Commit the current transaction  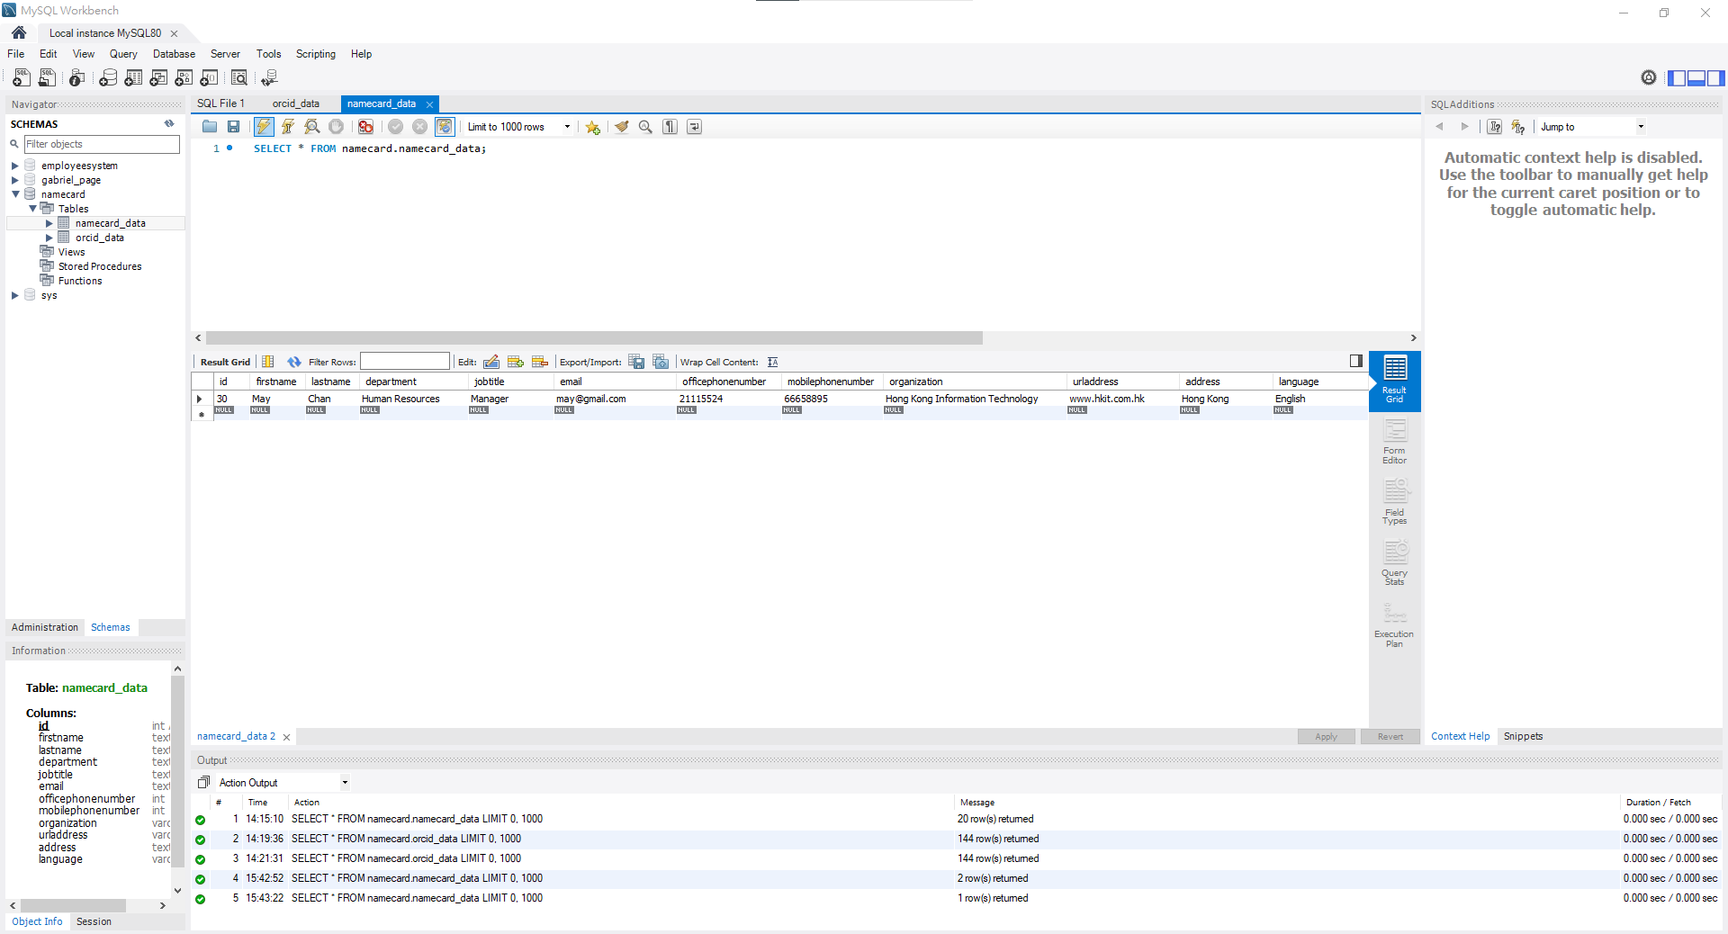[395, 127]
